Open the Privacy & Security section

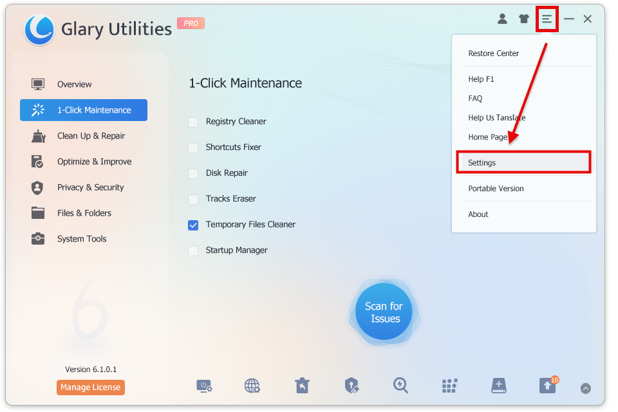pos(84,187)
